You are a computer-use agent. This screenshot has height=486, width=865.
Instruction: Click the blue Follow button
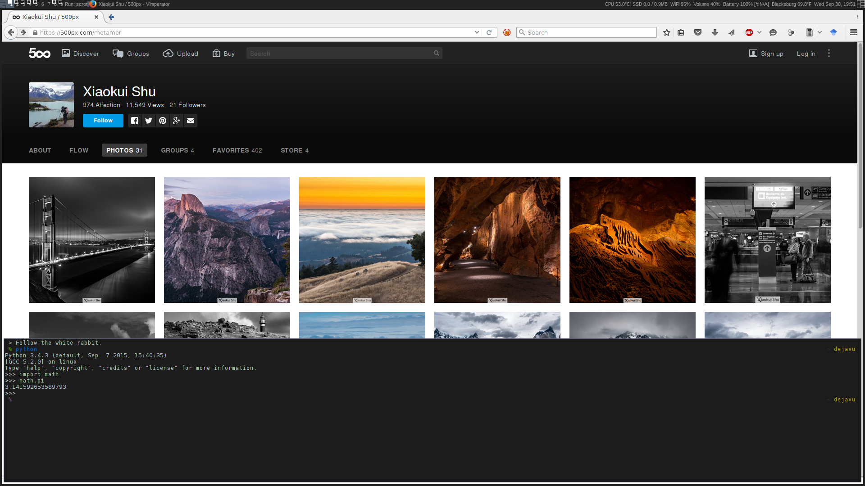pyautogui.click(x=103, y=121)
